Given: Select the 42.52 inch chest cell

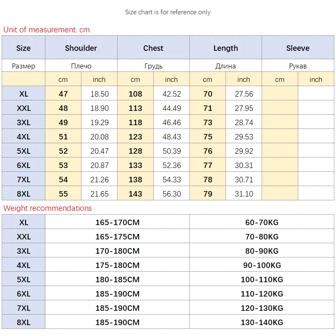Looking at the screenshot, I should (x=171, y=94).
